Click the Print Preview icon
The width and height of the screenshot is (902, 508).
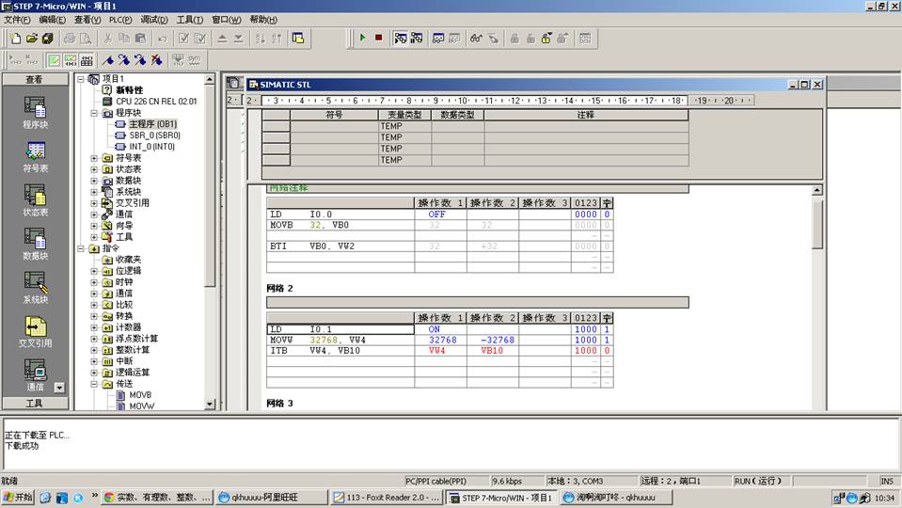pos(86,39)
